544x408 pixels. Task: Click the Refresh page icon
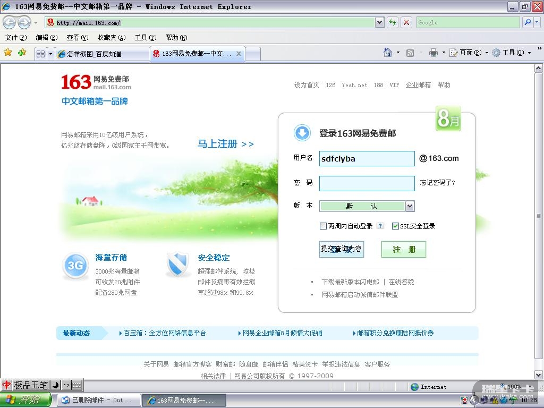393,22
